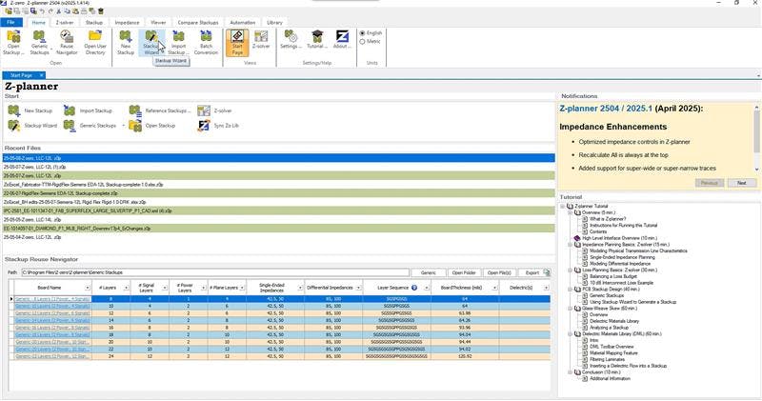Launch Stackup Wizard from the ribbon
This screenshot has width=762, height=401.
click(x=151, y=42)
